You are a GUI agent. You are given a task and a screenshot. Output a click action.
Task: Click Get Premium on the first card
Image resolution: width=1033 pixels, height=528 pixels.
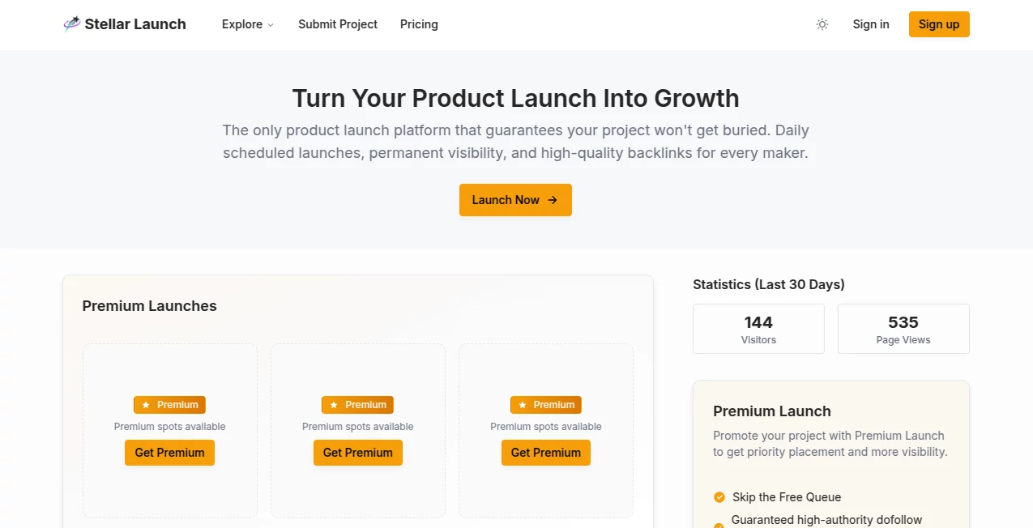pos(169,452)
